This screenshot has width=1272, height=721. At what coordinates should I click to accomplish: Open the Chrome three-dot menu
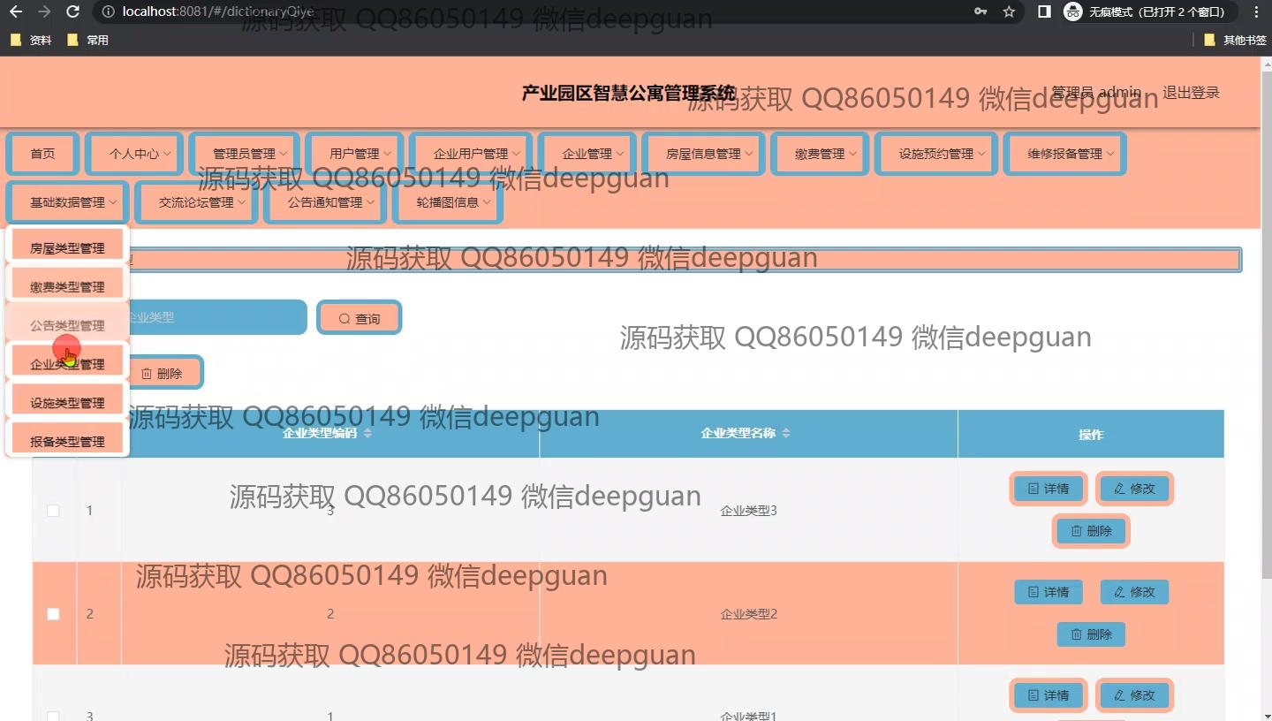coord(1257,11)
